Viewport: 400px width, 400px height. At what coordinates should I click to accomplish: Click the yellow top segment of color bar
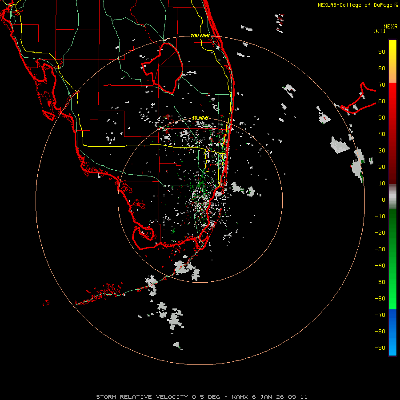click(x=392, y=61)
